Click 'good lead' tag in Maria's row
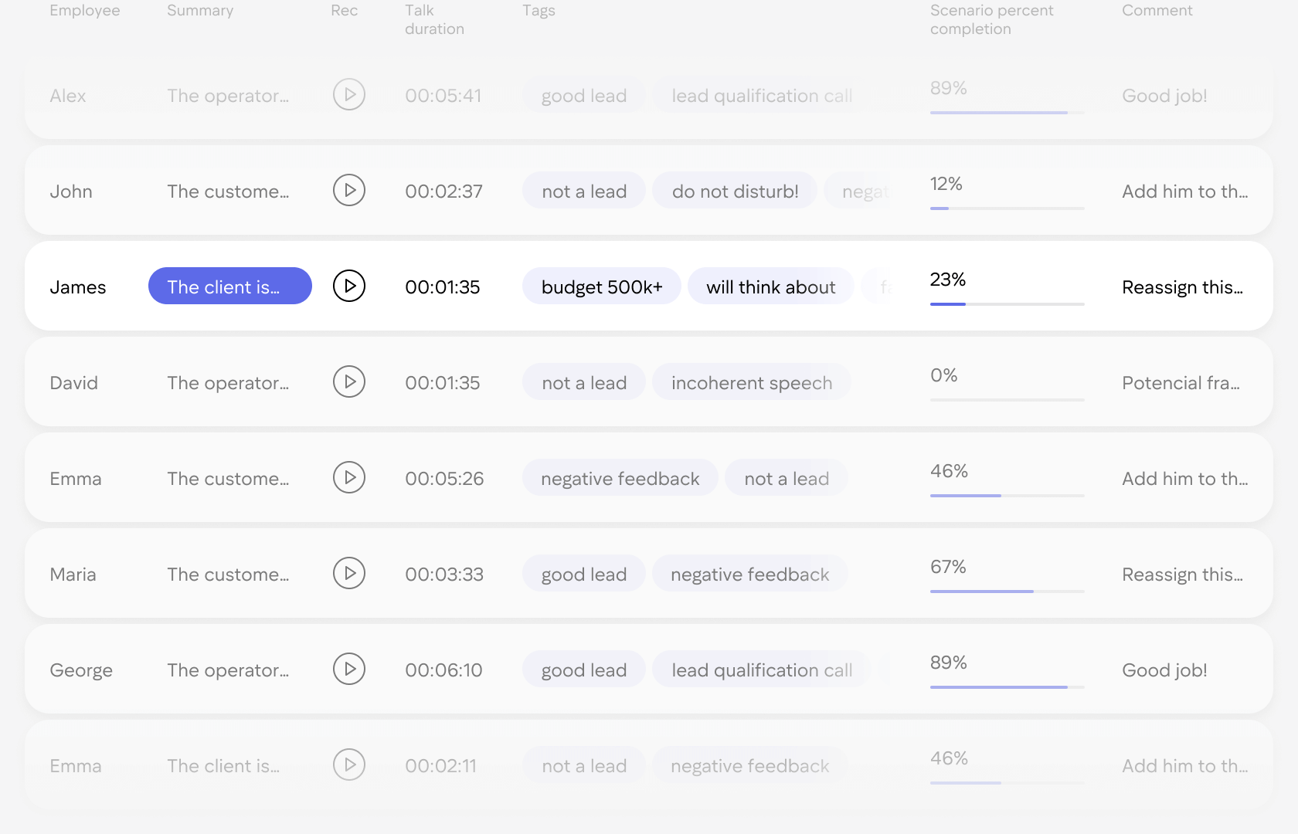The width and height of the screenshot is (1298, 834). pos(584,574)
